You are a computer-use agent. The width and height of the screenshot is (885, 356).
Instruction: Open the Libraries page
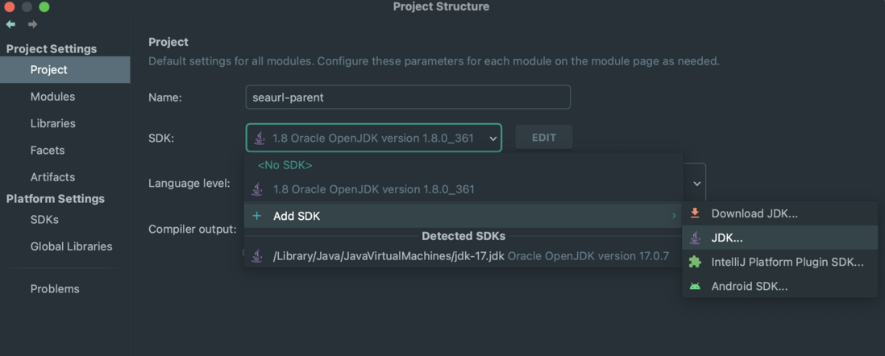53,123
